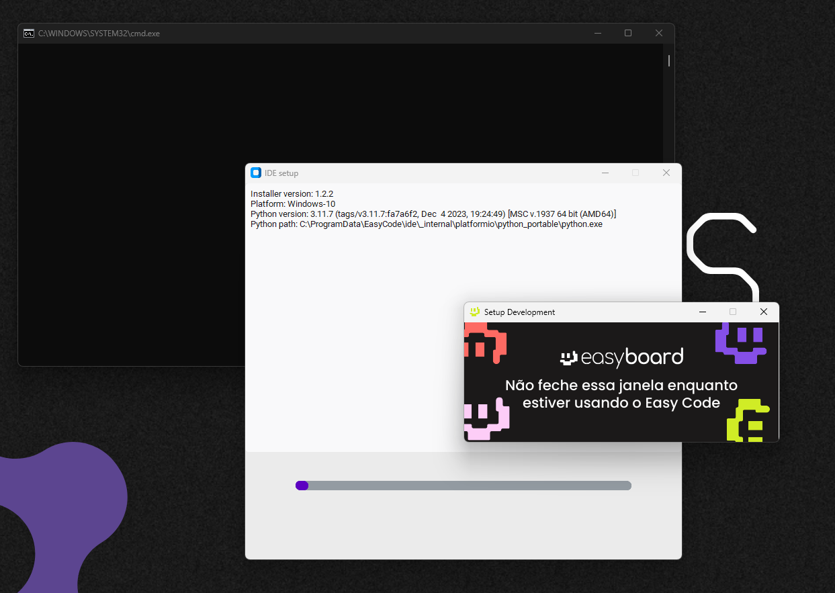The image size is (835, 593).
Task: Minimize the IDE setup window
Action: pyautogui.click(x=605, y=173)
